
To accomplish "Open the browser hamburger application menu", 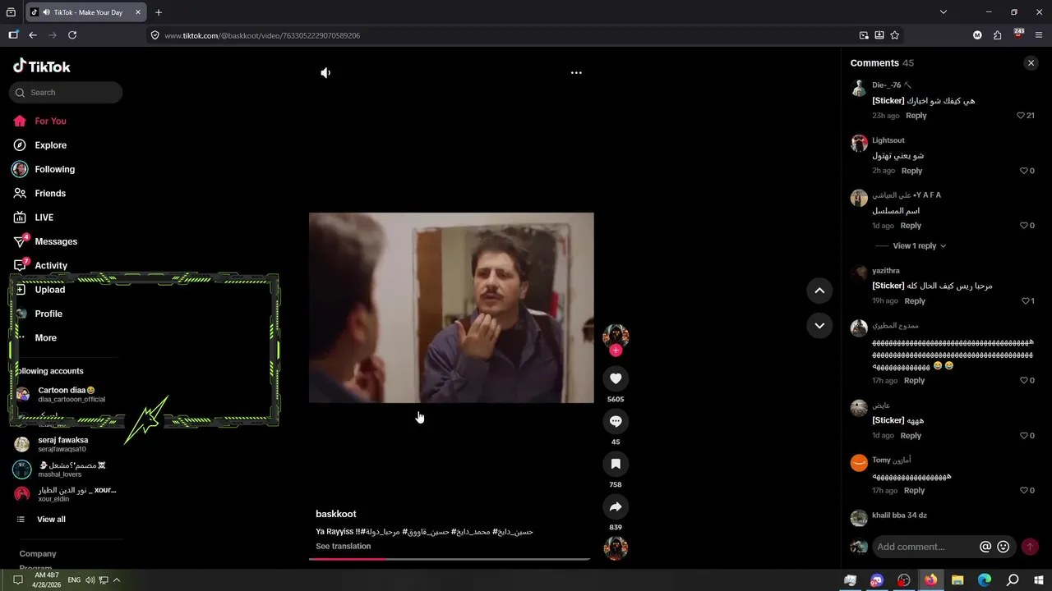I will (1039, 35).
